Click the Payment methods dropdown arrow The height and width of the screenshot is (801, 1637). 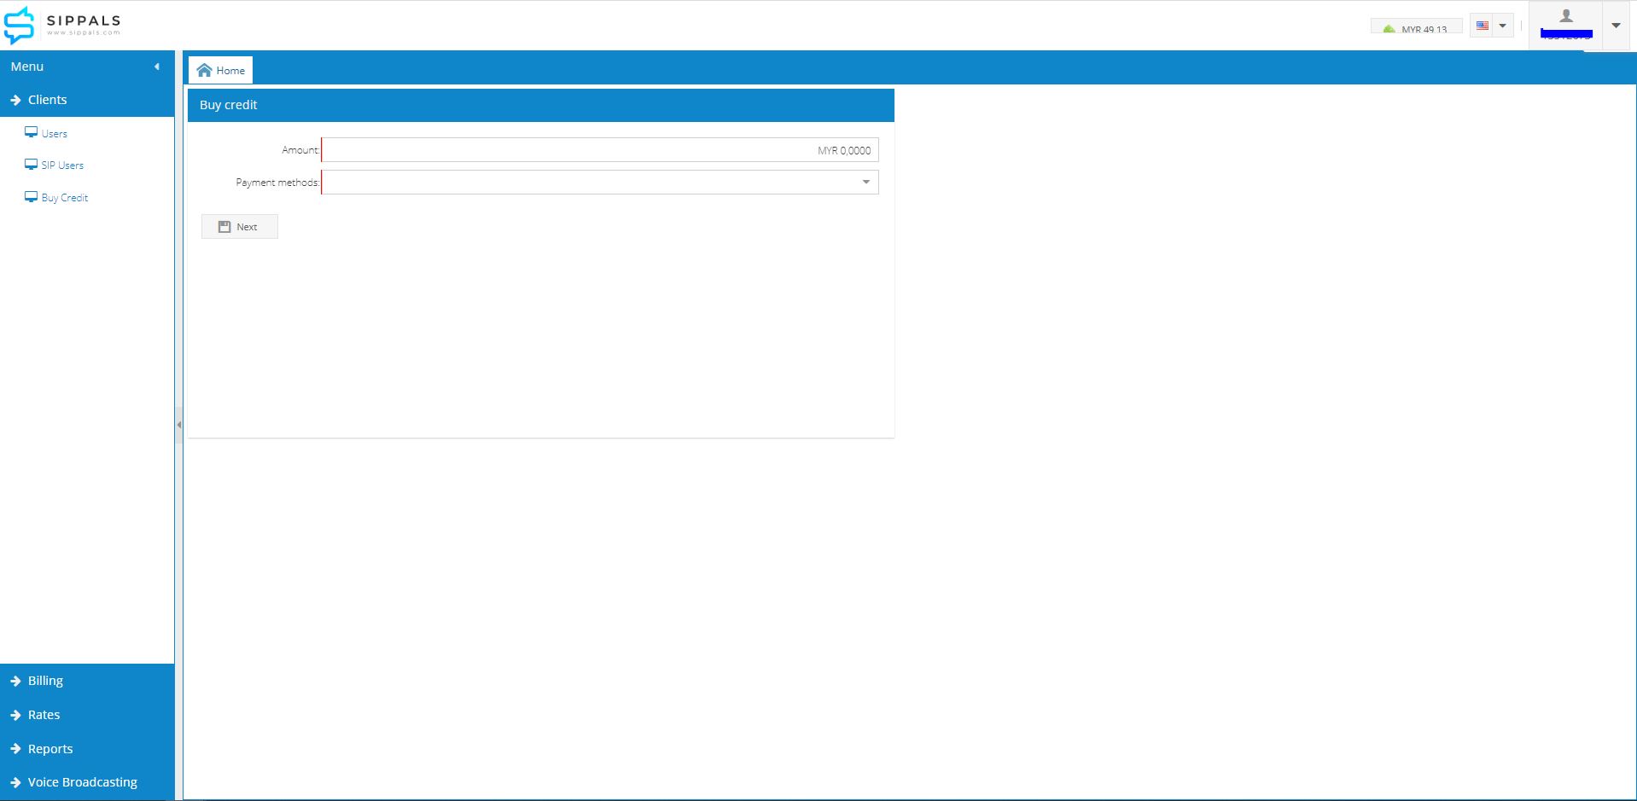[x=866, y=183]
